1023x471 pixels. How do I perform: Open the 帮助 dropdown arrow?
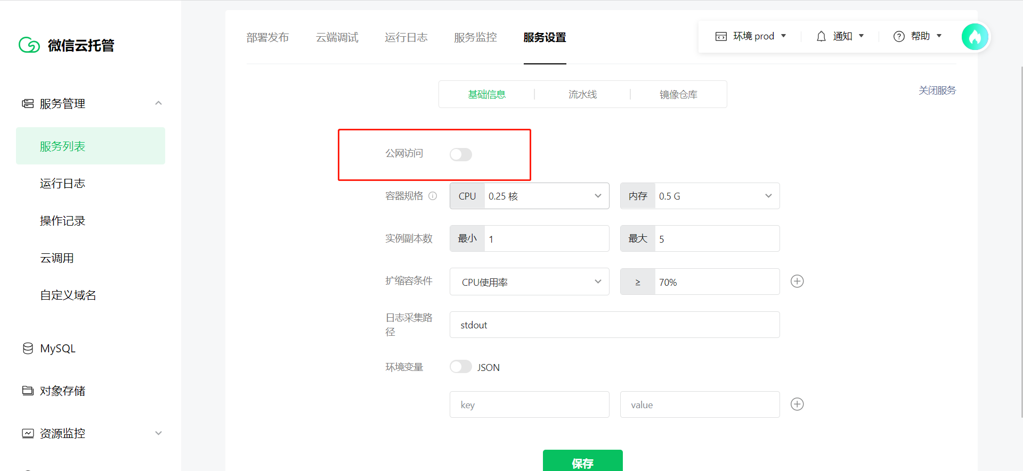tap(939, 36)
